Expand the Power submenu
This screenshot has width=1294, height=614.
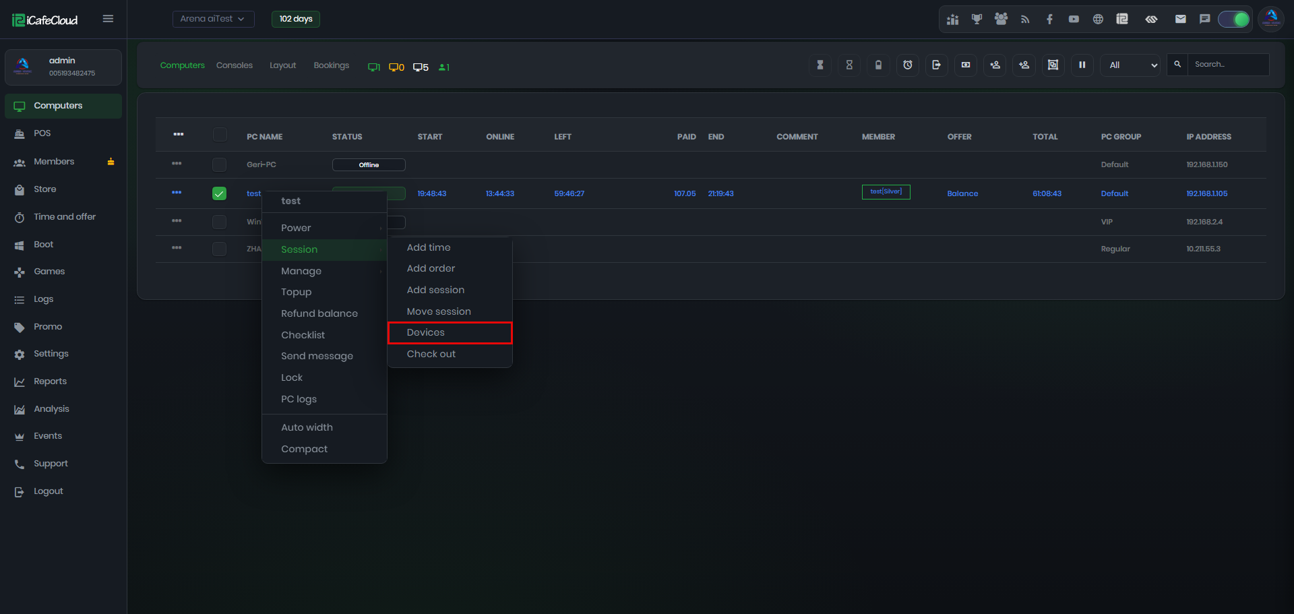[x=324, y=228]
